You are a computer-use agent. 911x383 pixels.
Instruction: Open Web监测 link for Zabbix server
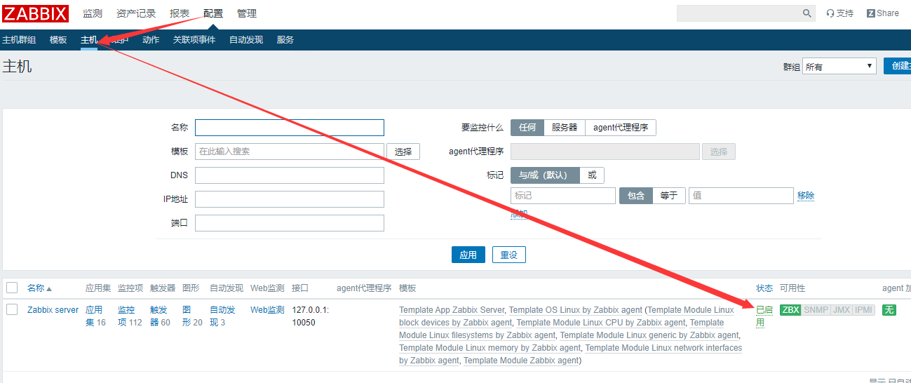pos(267,309)
